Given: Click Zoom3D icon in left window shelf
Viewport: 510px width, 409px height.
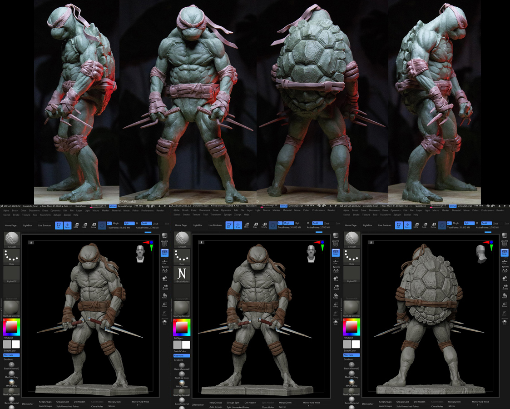Looking at the screenshot, I should click(164, 287).
